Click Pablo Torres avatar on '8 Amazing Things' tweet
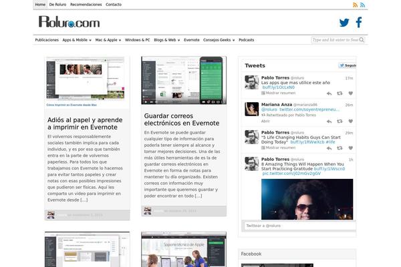Screen dimensions: 401x267 pyautogui.click(x=252, y=164)
